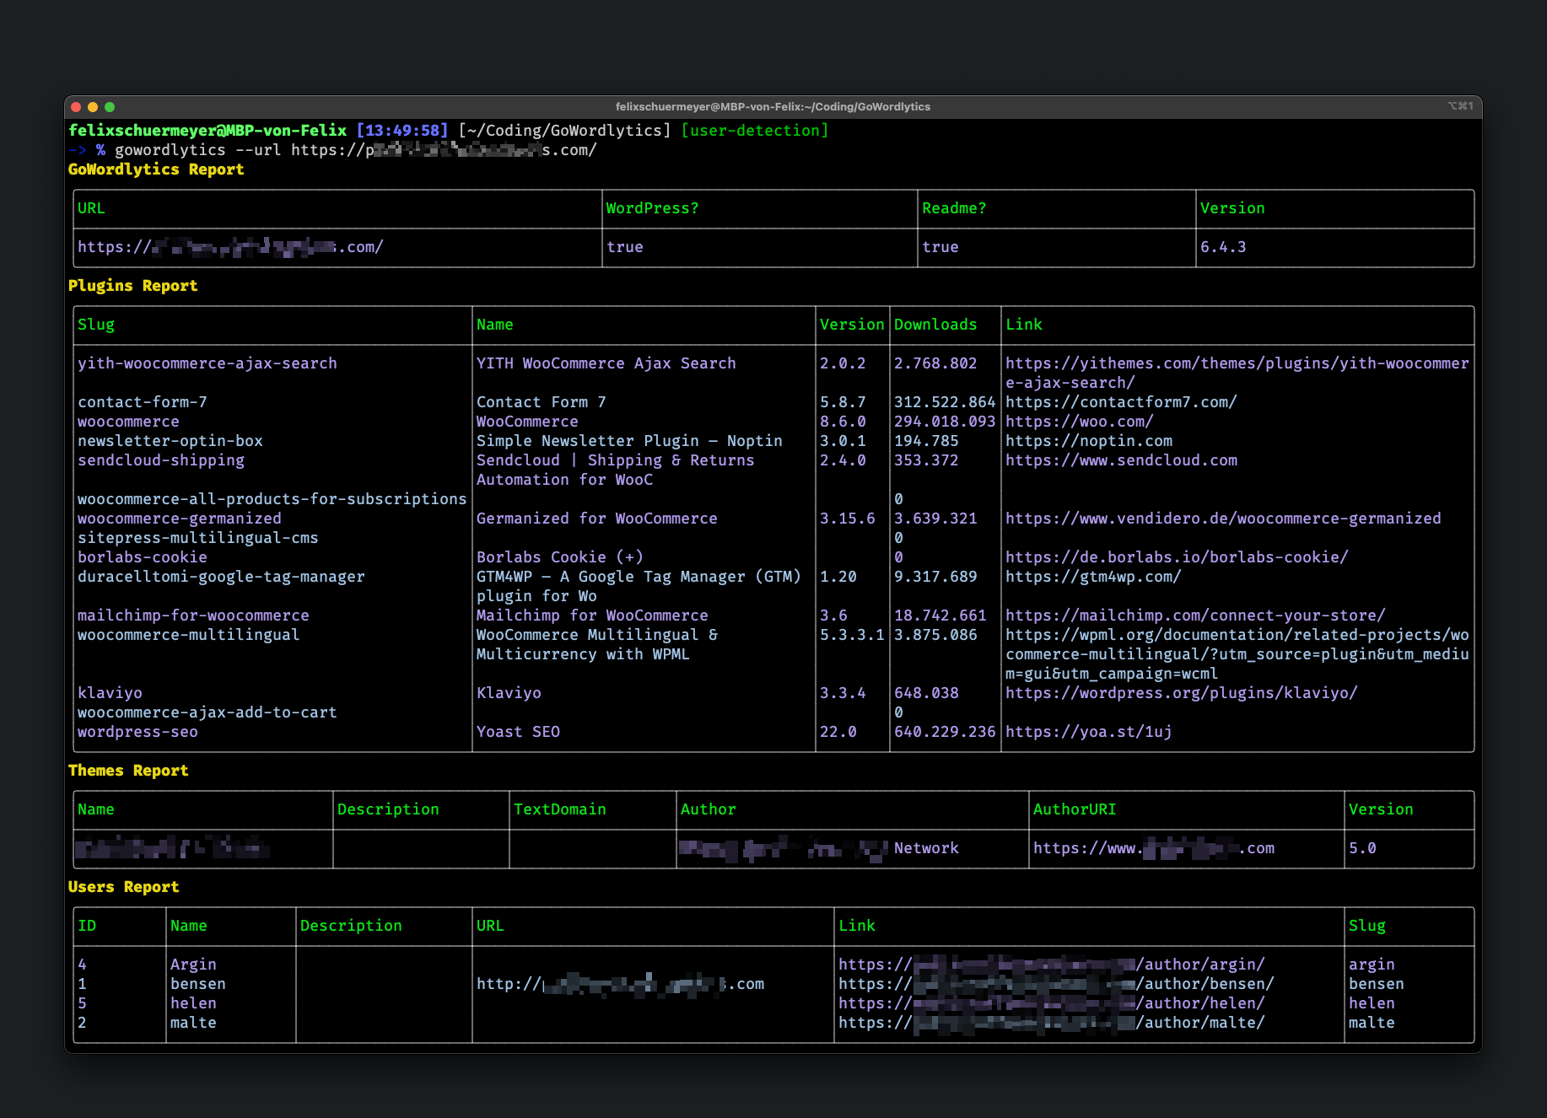Image resolution: width=1547 pixels, height=1118 pixels.
Task: Click the 'Plugins Report' heading
Action: point(133,286)
